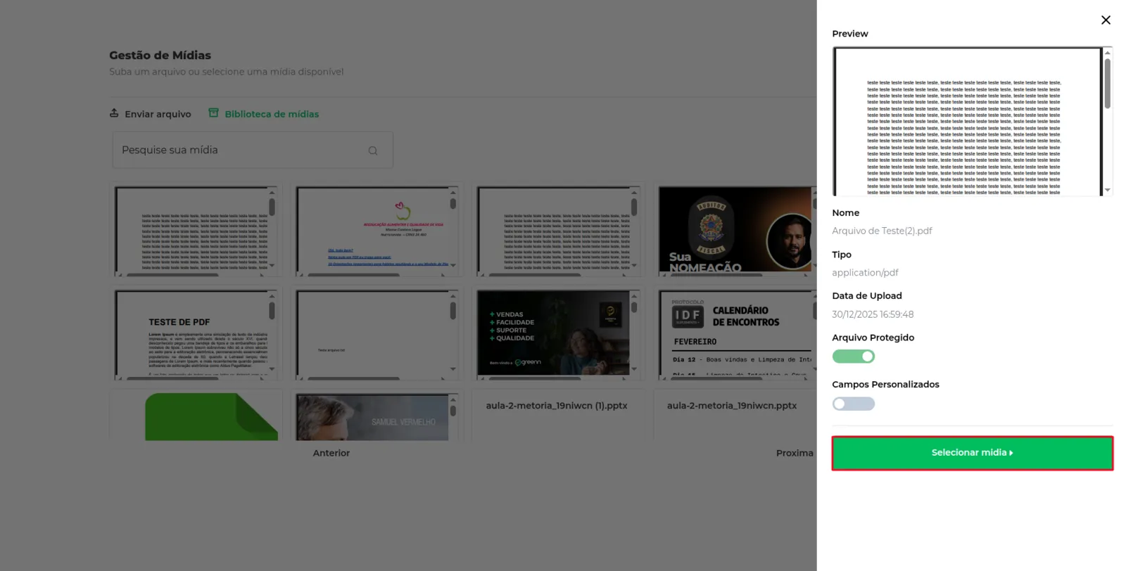Open the Enviar arquivo tab
Screen dimensions: 1126x571
point(151,114)
